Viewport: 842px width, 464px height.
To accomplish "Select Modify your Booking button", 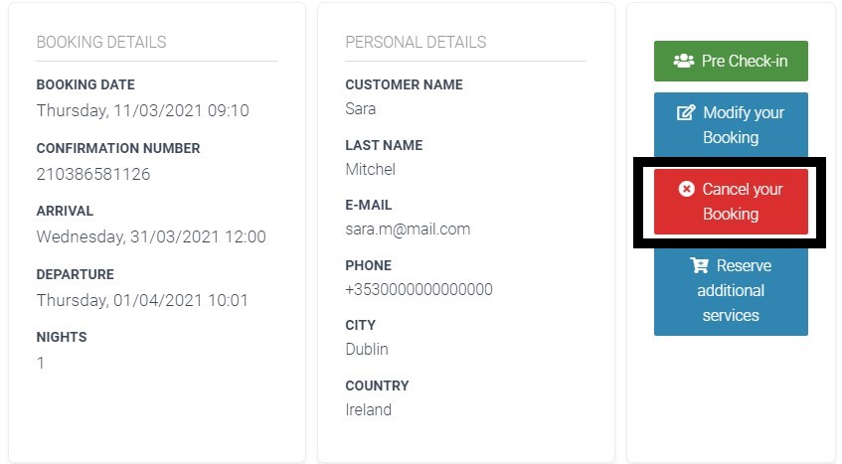I will 731,125.
